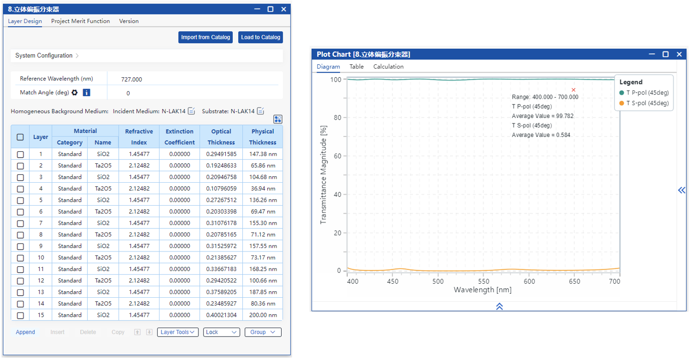Click the grid layout icon above table
Image resolution: width=690 pixels, height=360 pixels.
[278, 119]
